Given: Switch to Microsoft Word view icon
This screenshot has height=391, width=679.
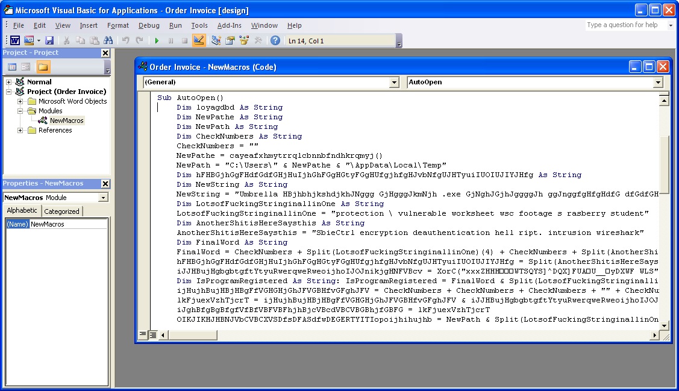Looking at the screenshot, I should [14, 41].
